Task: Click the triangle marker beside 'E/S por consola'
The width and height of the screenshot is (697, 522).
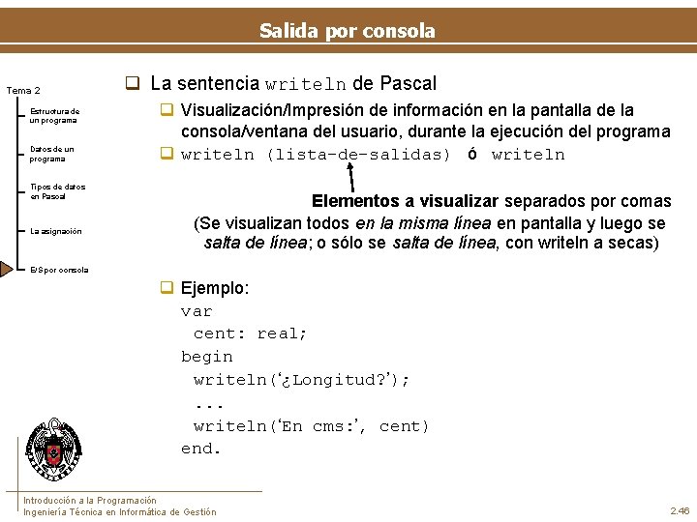Action: pos(6,269)
